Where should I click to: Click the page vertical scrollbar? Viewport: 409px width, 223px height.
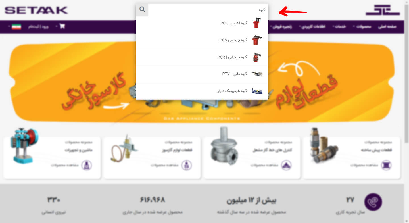coord(406,111)
